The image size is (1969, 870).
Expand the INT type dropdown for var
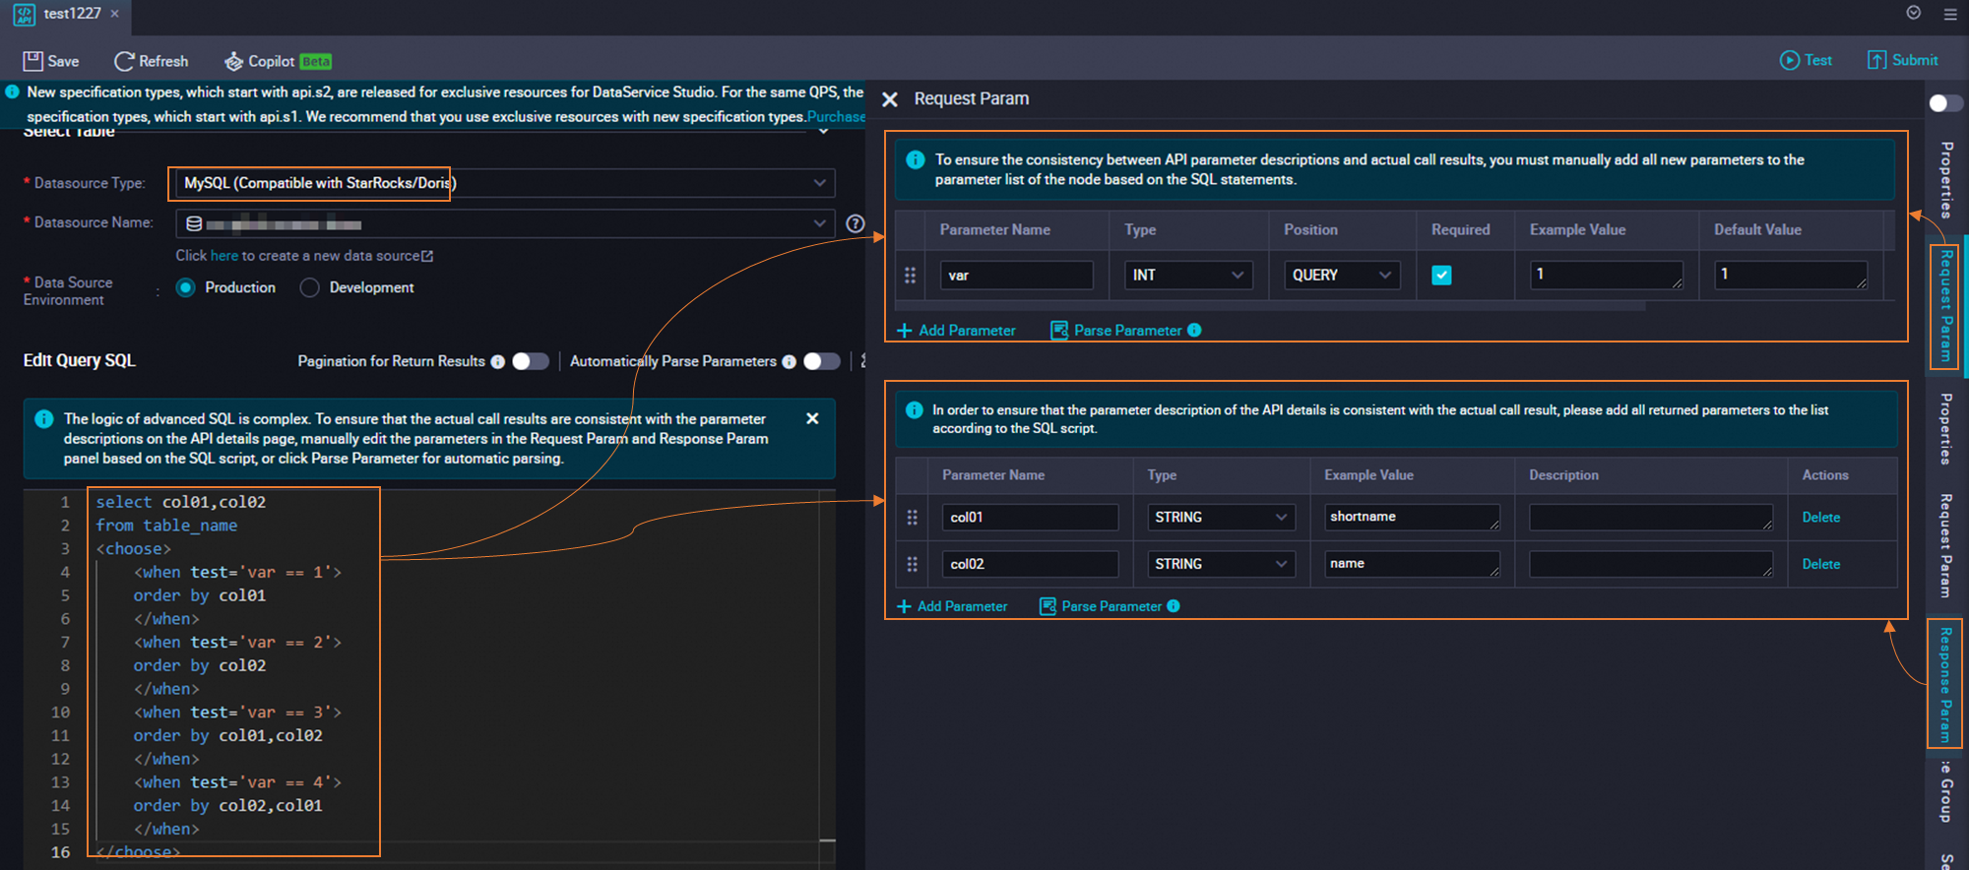1187,276
